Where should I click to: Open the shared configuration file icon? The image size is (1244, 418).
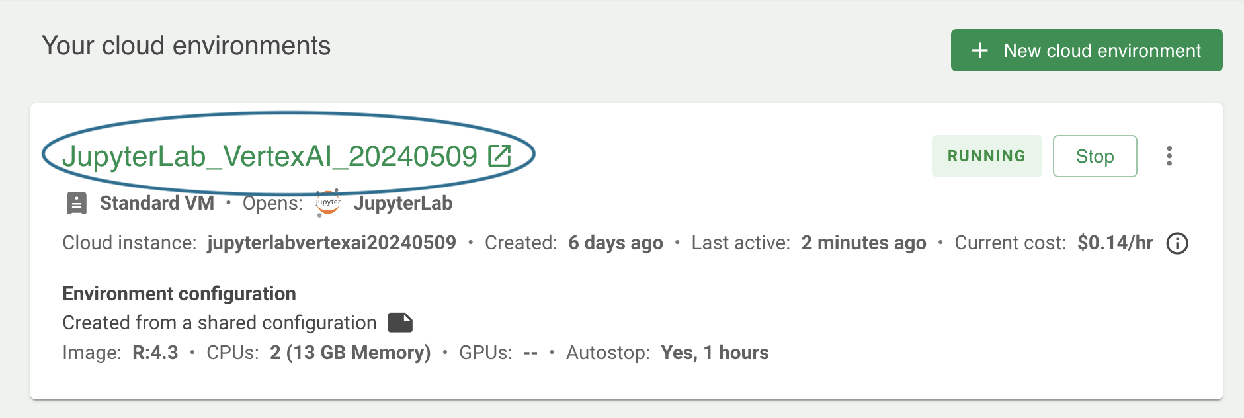pos(400,323)
